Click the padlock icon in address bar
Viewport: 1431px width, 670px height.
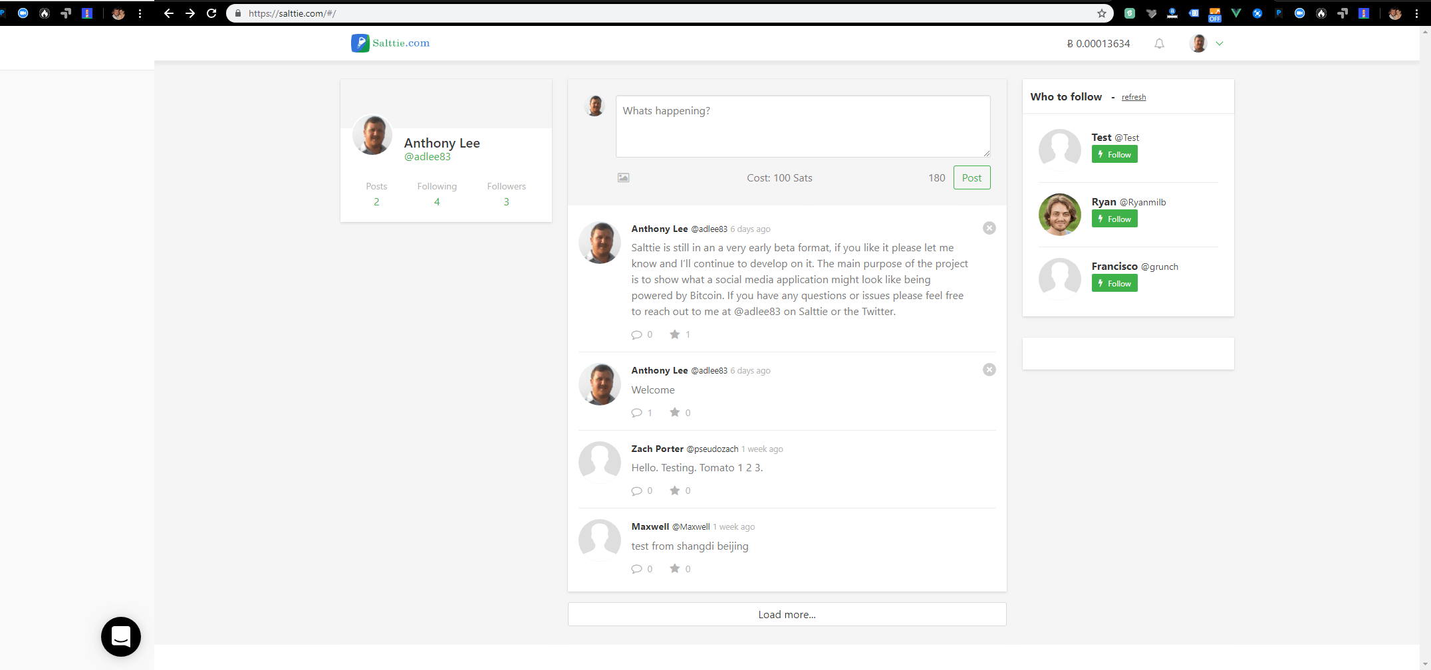237,13
